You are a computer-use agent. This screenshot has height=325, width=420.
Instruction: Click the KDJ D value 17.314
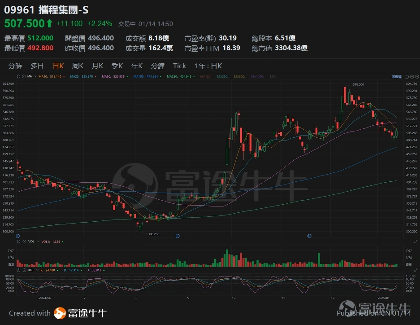[x=73, y=270]
